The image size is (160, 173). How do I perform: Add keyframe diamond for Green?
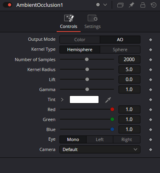150,119
